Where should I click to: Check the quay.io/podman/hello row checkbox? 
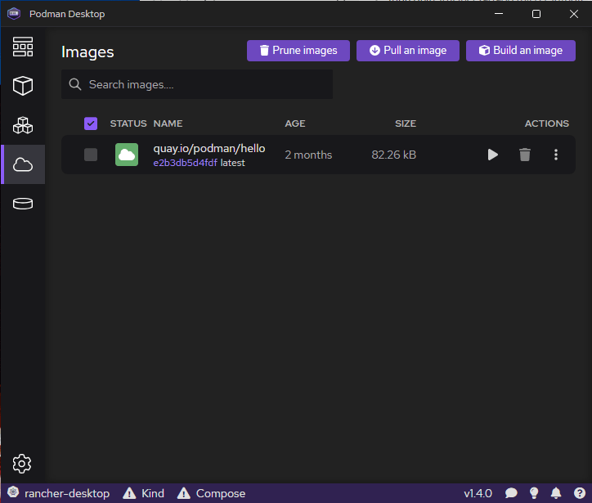click(x=91, y=155)
